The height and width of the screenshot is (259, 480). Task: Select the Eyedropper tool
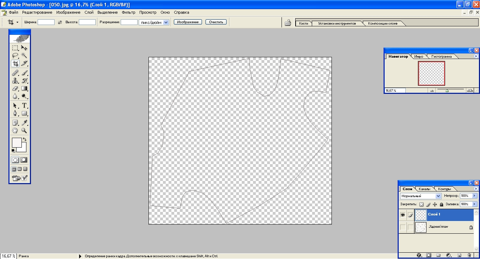coord(24,123)
